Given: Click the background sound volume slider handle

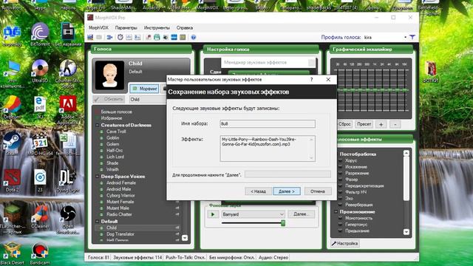Looking at the screenshot, I should coord(283,223).
